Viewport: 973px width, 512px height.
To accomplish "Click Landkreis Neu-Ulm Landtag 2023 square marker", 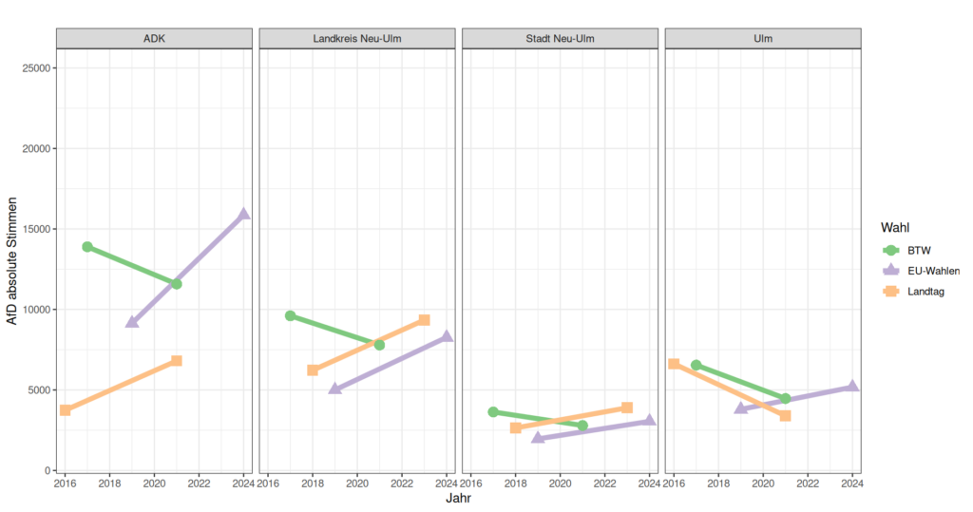I will click(x=424, y=320).
